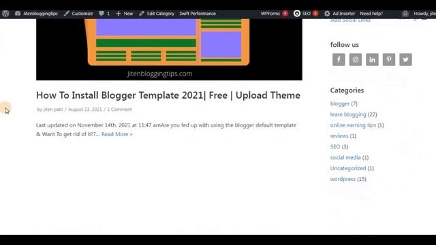Click the Read More » link

tap(116, 134)
